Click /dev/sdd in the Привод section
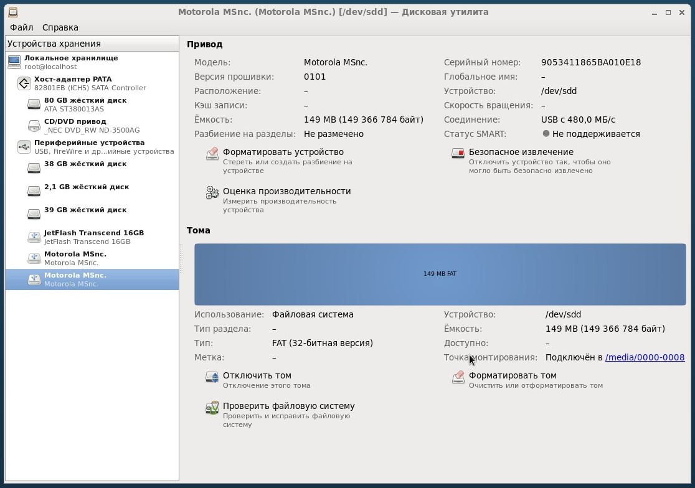The width and height of the screenshot is (695, 488). tap(559, 91)
